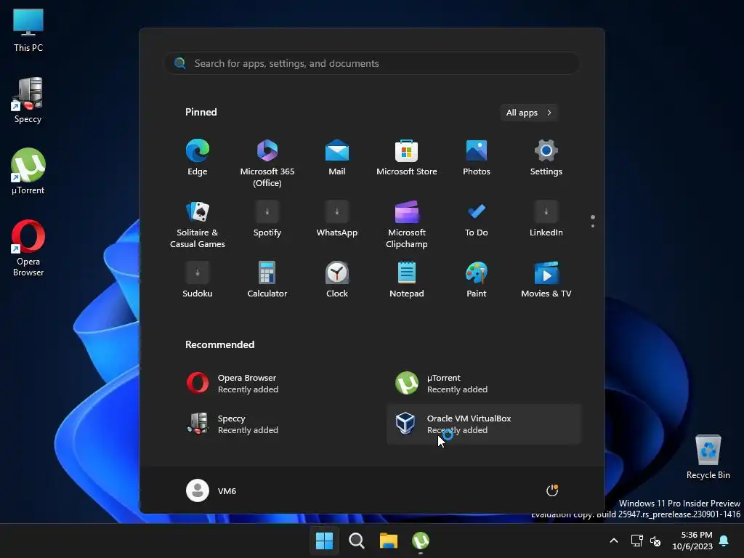744x558 pixels.
Task: Launch Movies & TV
Action: click(546, 281)
